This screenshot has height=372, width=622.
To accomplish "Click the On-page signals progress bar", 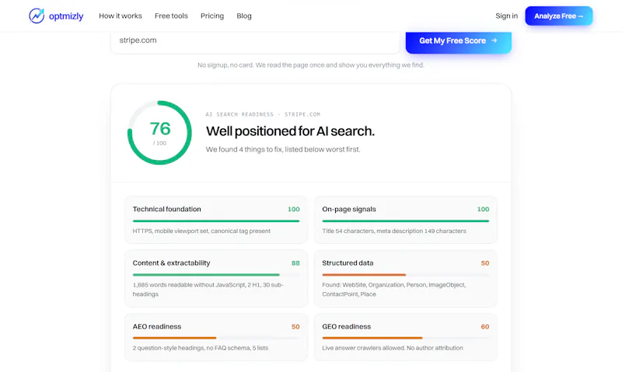I will [405, 221].
